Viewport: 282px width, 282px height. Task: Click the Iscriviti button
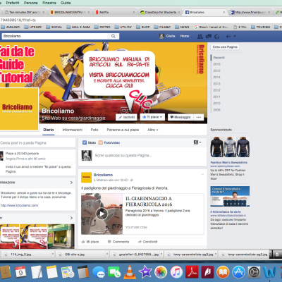point(126,117)
